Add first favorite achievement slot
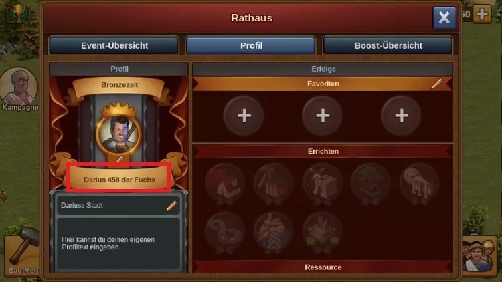The height and width of the screenshot is (282, 502). pos(244,116)
